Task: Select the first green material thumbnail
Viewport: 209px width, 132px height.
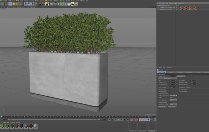Action: 2,126
